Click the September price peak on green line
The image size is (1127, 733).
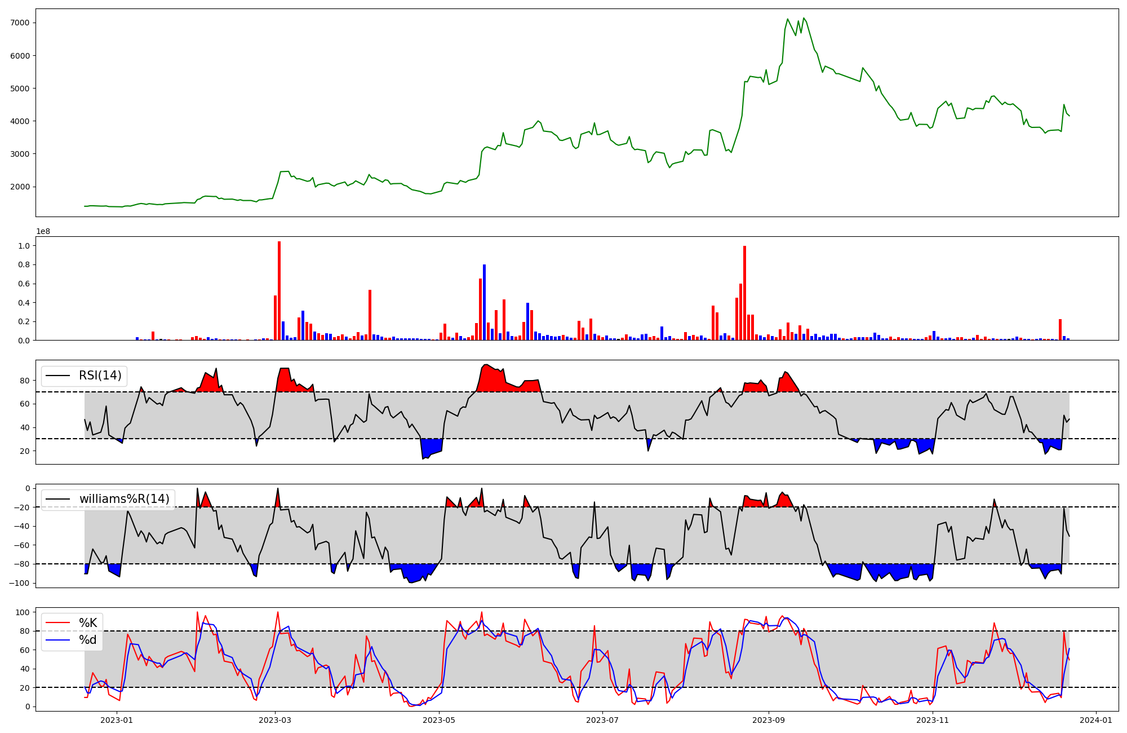pyautogui.click(x=804, y=18)
